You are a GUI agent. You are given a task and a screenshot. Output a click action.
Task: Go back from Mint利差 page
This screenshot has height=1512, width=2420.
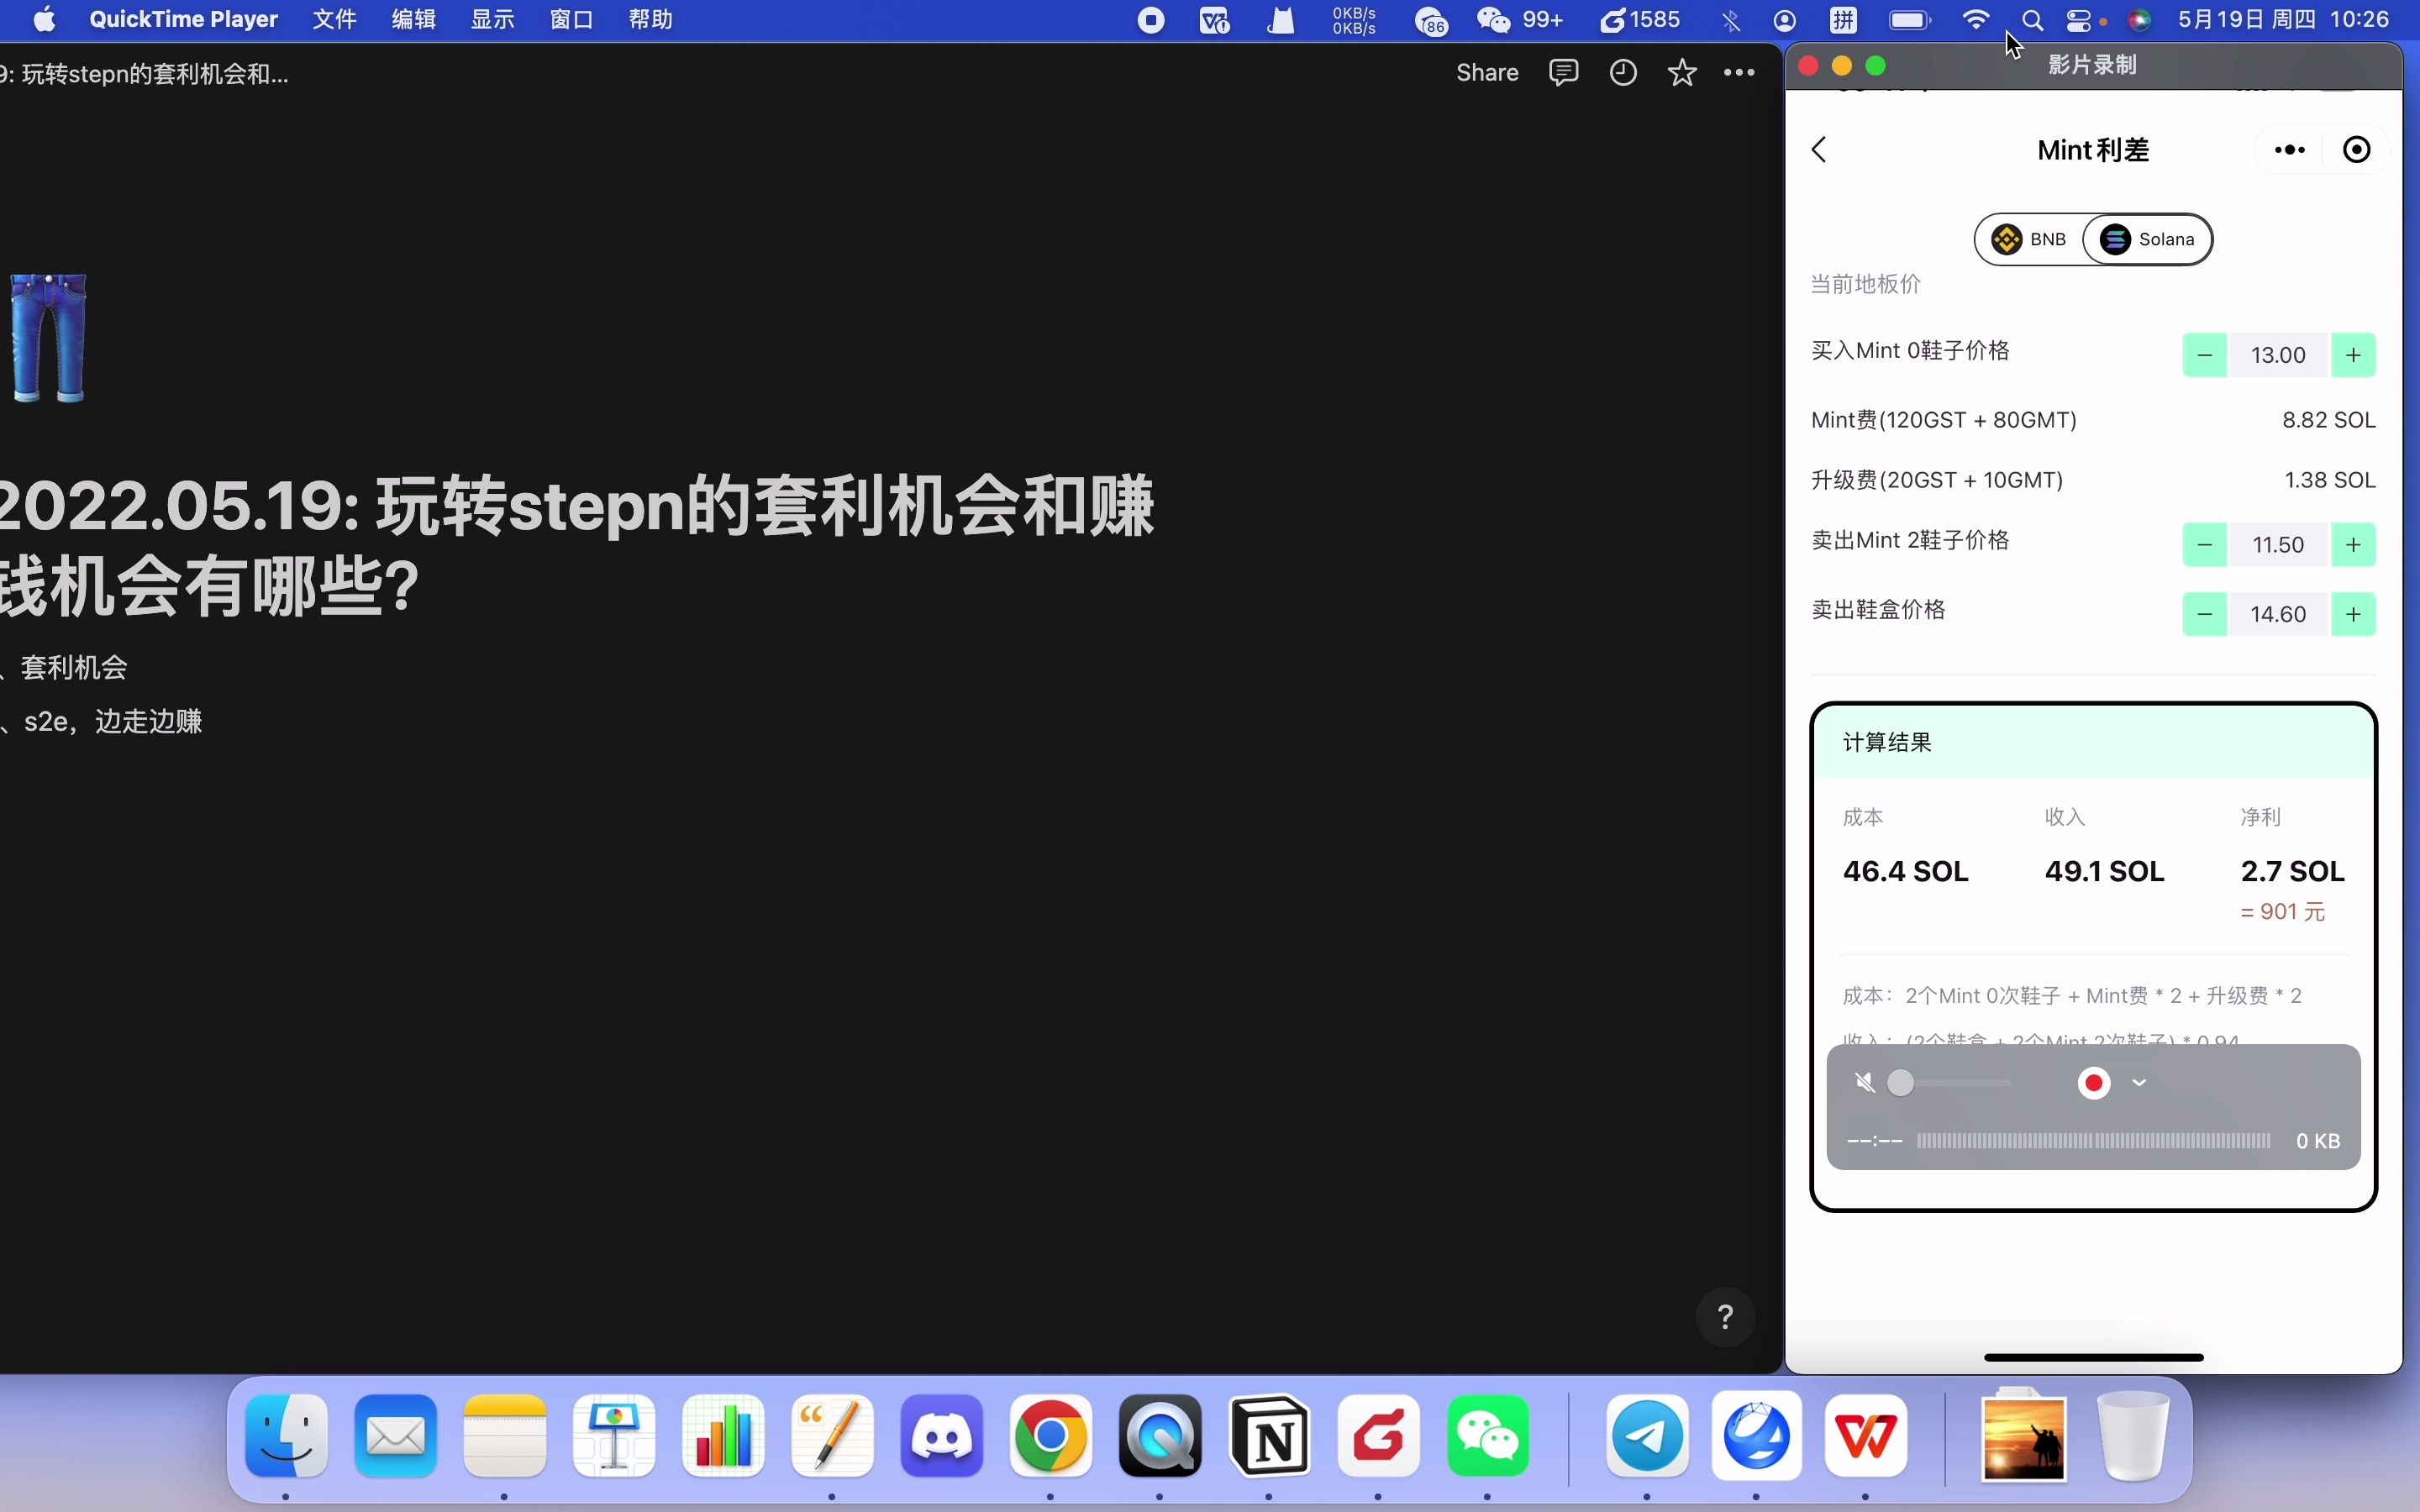1819,150
